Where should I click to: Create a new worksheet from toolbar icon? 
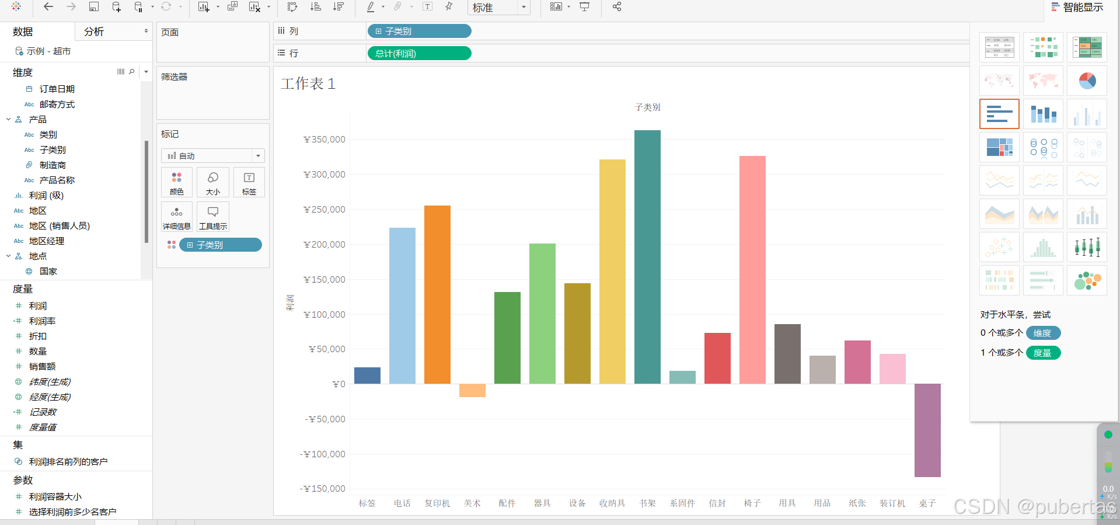[203, 6]
